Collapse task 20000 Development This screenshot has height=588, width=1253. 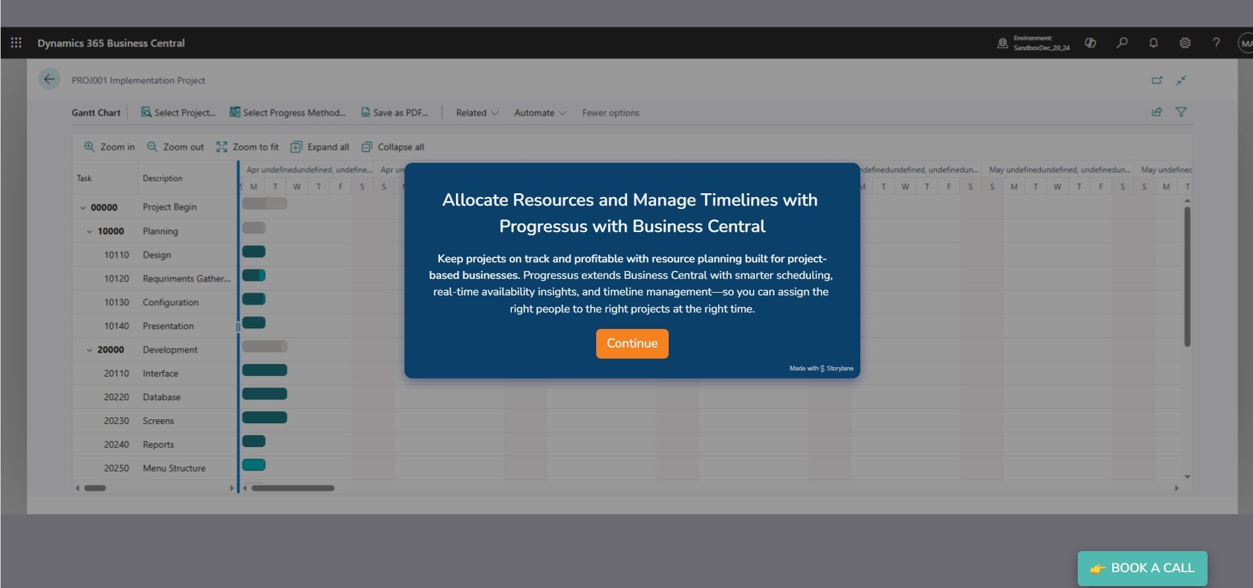click(x=90, y=350)
